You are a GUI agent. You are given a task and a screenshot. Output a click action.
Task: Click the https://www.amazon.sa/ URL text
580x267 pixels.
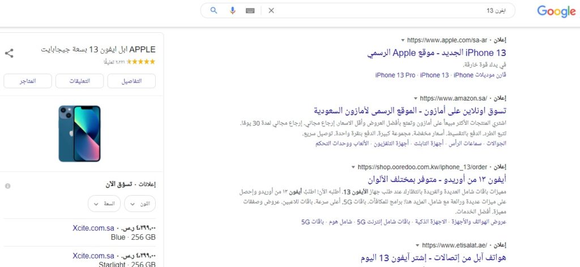pos(454,98)
